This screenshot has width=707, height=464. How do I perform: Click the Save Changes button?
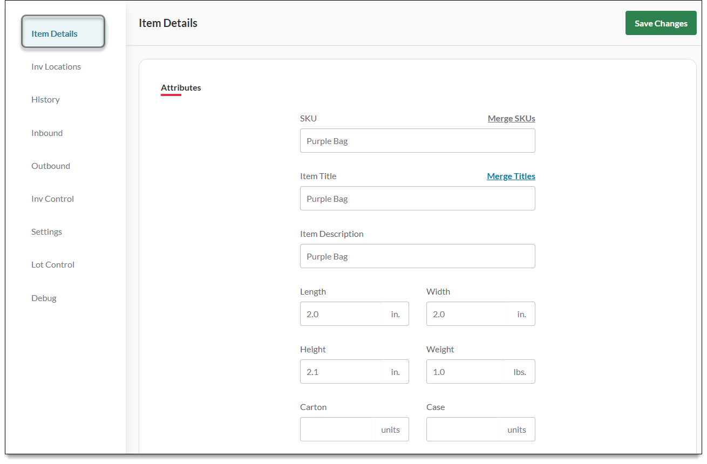point(661,23)
